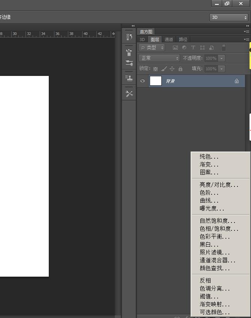Select the 背景 layer thumbnail
The height and width of the screenshot is (318, 251).
tap(156, 81)
